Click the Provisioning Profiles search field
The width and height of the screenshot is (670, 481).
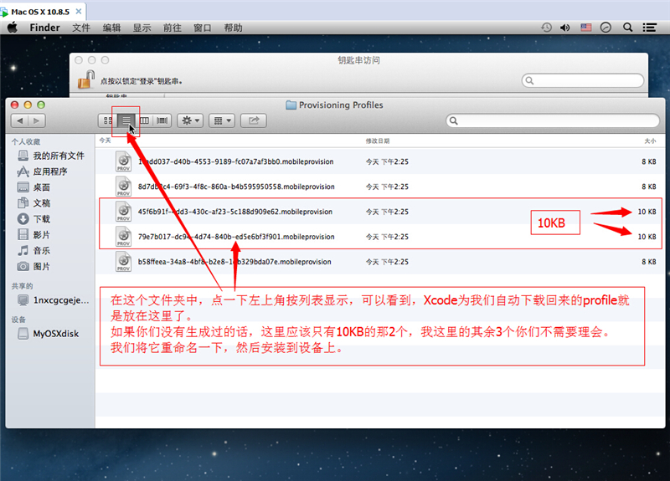click(553, 120)
